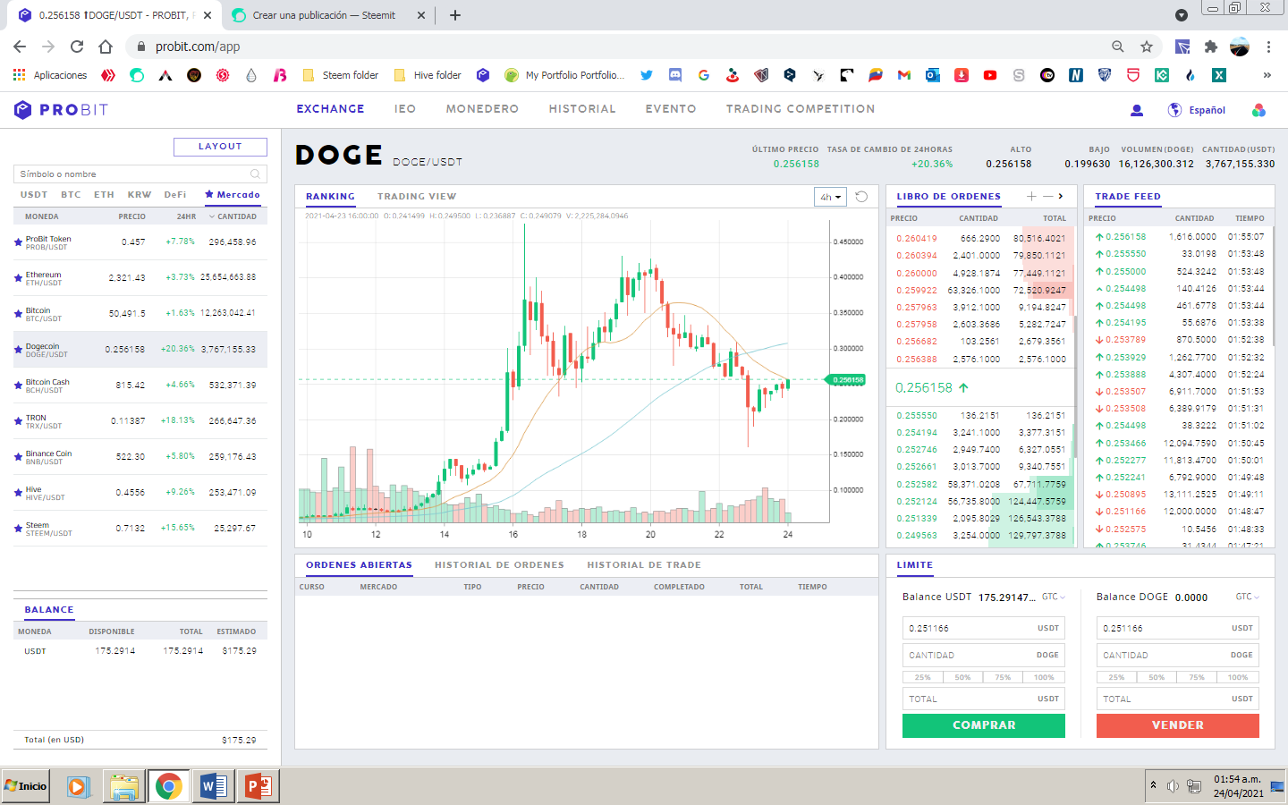The height and width of the screenshot is (805, 1288).
Task: Set buy amount to 100%
Action: (x=1044, y=677)
